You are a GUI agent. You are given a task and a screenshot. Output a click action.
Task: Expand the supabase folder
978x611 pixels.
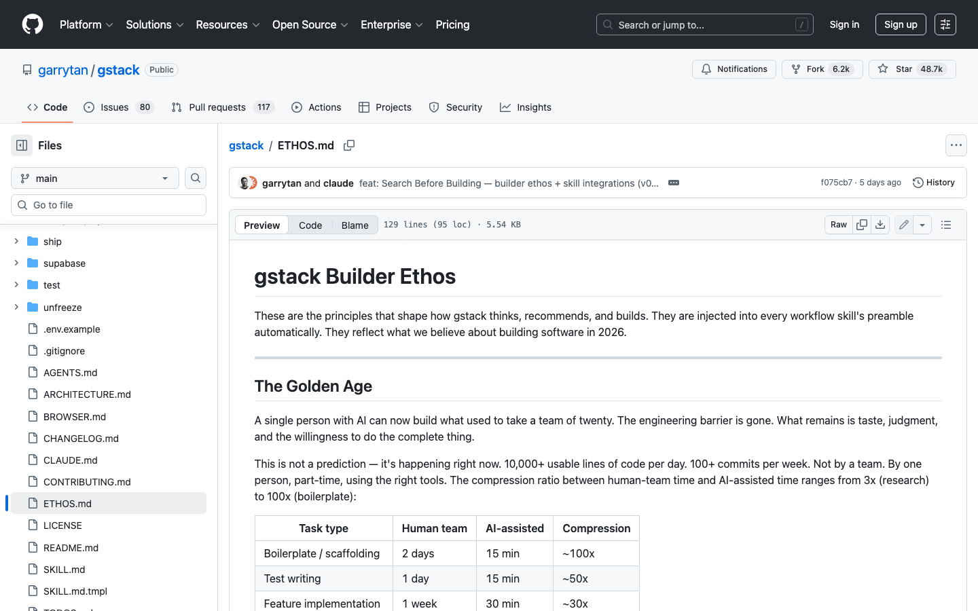point(16,263)
